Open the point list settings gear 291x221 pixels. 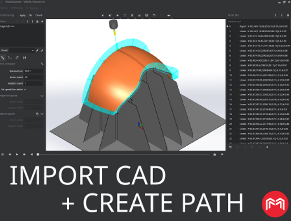point(288,15)
